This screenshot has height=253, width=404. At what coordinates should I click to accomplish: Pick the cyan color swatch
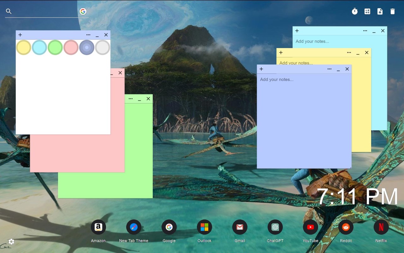(x=39, y=47)
